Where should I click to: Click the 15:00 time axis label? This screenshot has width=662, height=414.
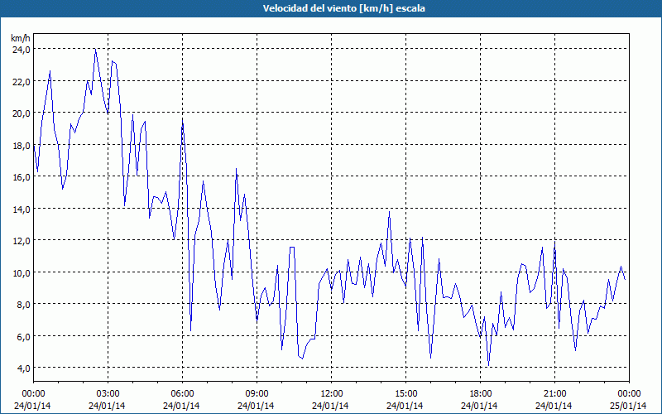(x=405, y=394)
